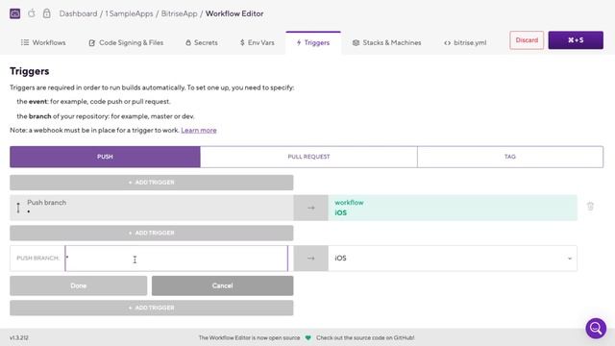This screenshot has height=346, width=615.
Task: Click the green heart icon in footer
Action: tap(307, 337)
